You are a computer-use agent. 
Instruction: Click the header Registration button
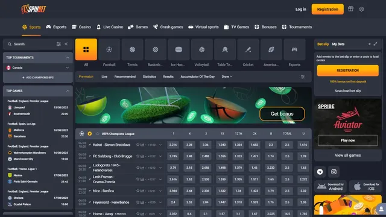(327, 9)
